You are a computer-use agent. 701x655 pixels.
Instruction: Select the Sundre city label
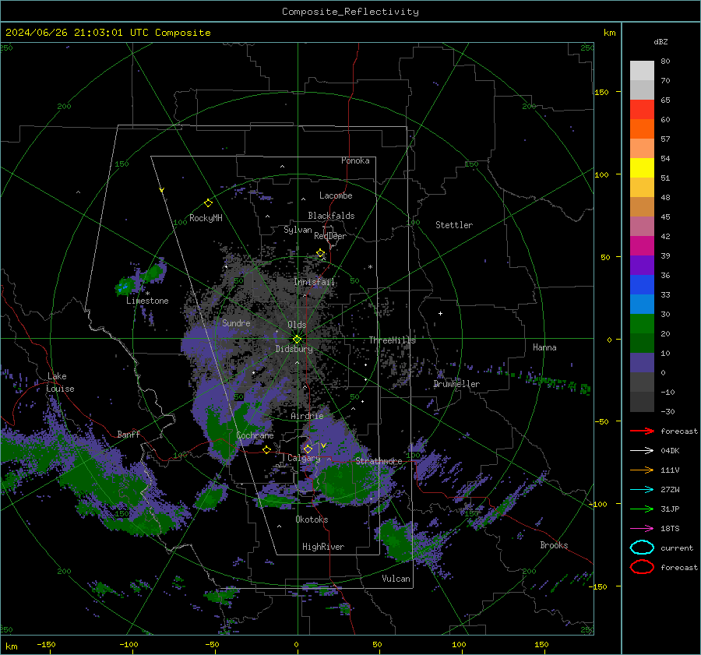236,322
